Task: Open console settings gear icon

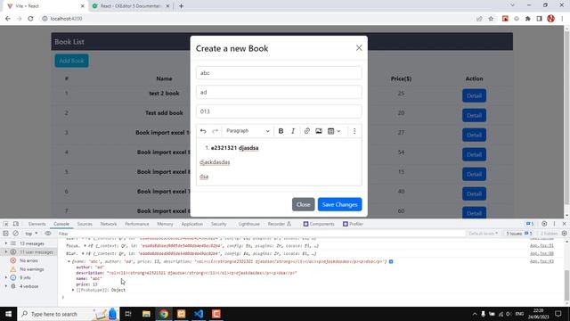Action: point(564,234)
